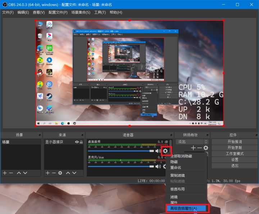Remove the selected source with the minus icon
Viewport: 259px width, 214px height.
54,173
